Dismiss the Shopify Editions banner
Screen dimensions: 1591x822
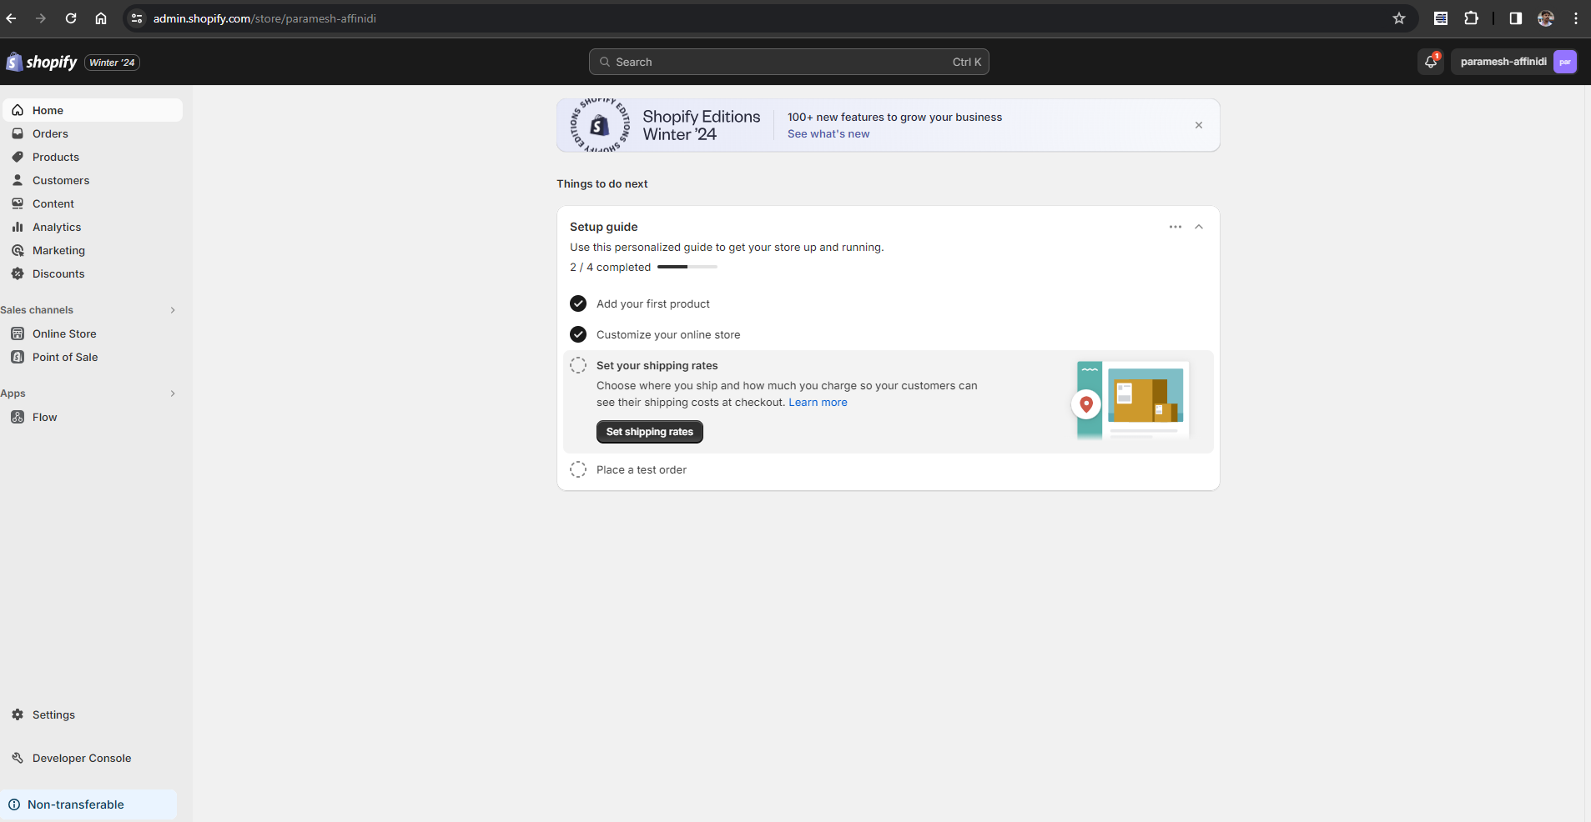pyautogui.click(x=1199, y=125)
